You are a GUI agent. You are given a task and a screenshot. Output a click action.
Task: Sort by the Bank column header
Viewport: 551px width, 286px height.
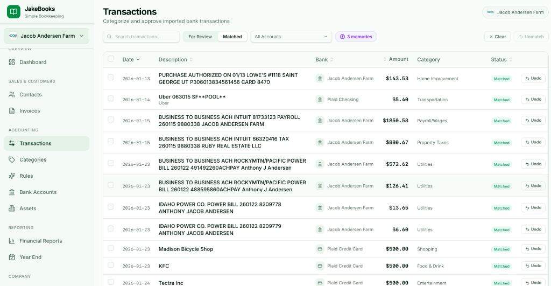pos(324,59)
